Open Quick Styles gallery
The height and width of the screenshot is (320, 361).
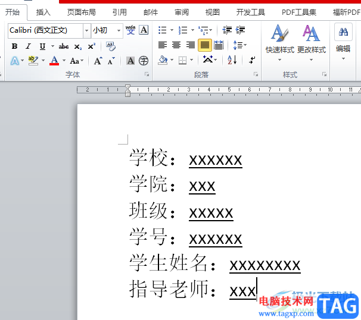click(280, 42)
